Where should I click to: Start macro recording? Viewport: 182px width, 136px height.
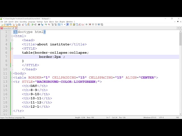[x=90, y=24]
